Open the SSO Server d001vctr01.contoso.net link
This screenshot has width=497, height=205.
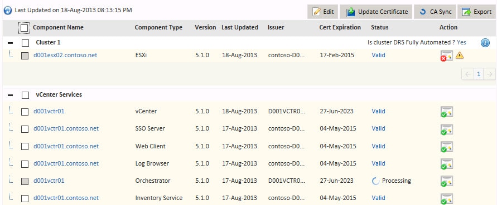point(66,128)
